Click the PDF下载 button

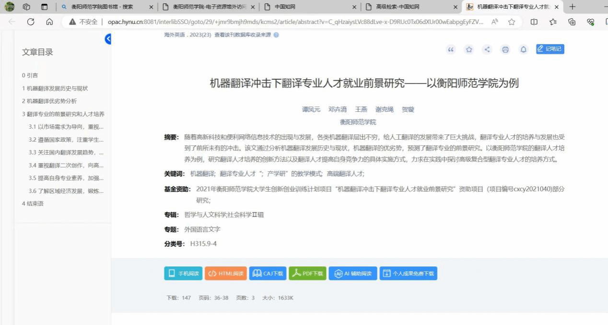click(308, 274)
